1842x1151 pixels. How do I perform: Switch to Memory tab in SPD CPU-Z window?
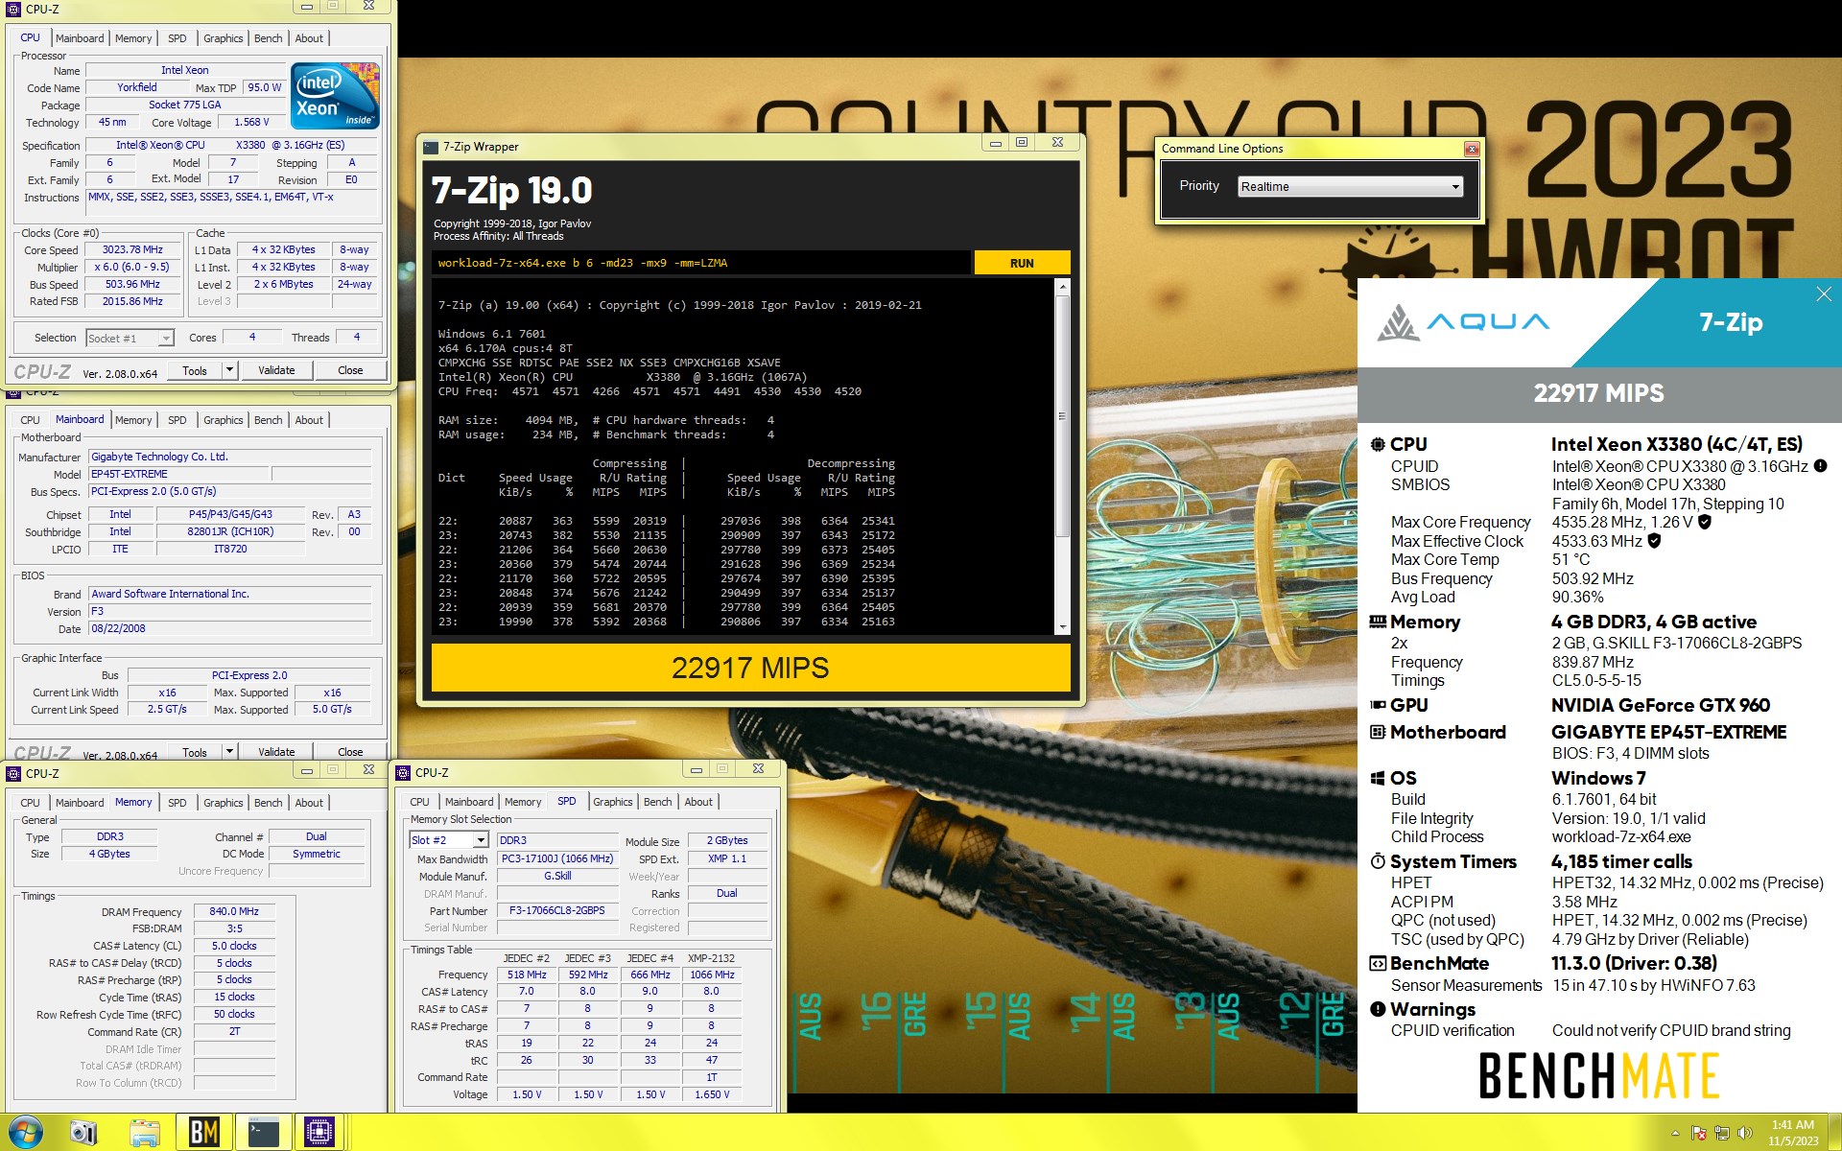(x=523, y=802)
